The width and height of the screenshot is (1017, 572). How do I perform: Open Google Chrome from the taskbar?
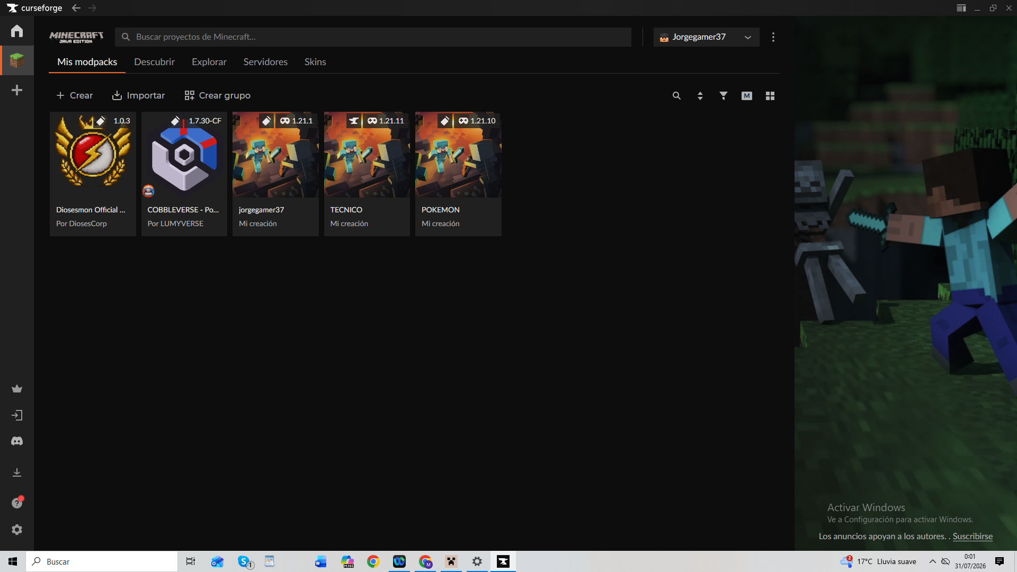coord(373,561)
